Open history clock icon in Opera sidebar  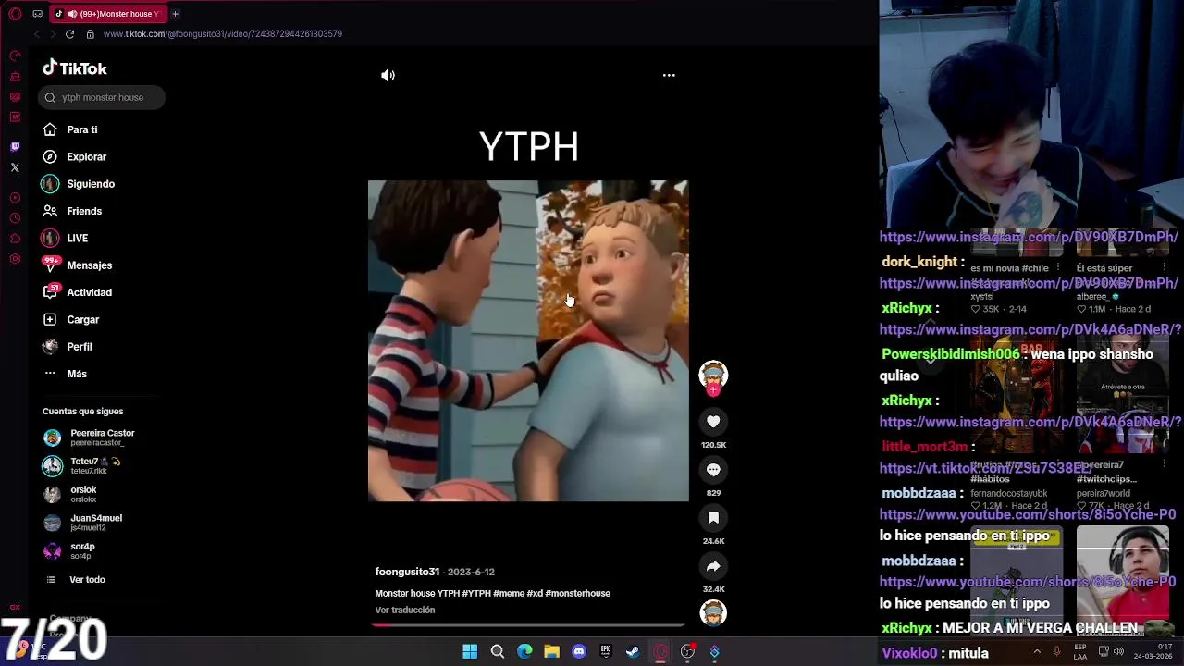coord(15,218)
